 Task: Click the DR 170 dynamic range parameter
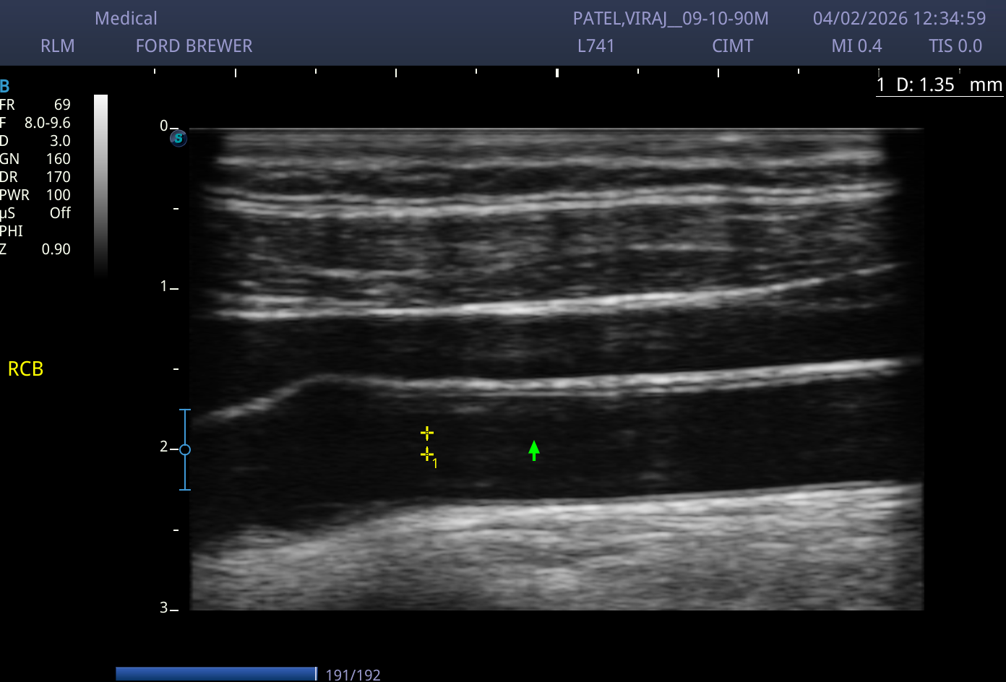pos(35,177)
